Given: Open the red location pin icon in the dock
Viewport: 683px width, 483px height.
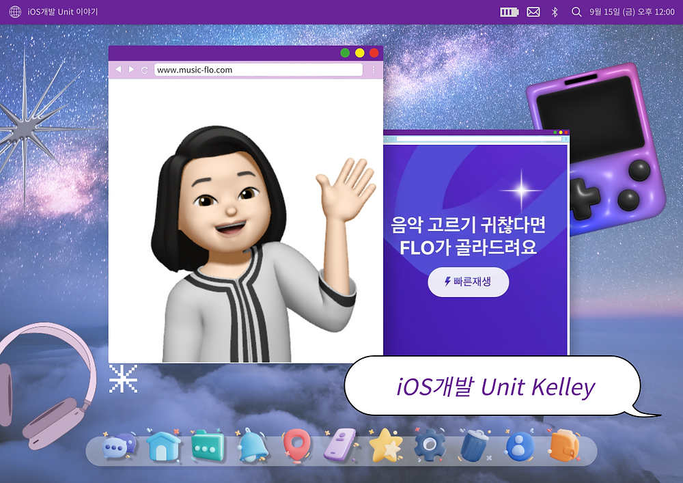Looking at the screenshot, I should pyautogui.click(x=296, y=446).
